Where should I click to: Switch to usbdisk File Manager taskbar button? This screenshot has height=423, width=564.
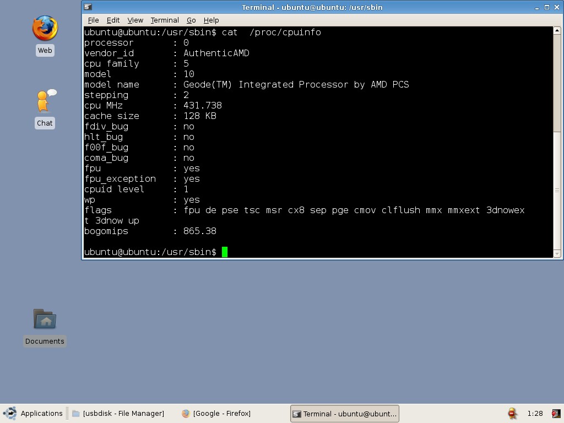pyautogui.click(x=118, y=413)
